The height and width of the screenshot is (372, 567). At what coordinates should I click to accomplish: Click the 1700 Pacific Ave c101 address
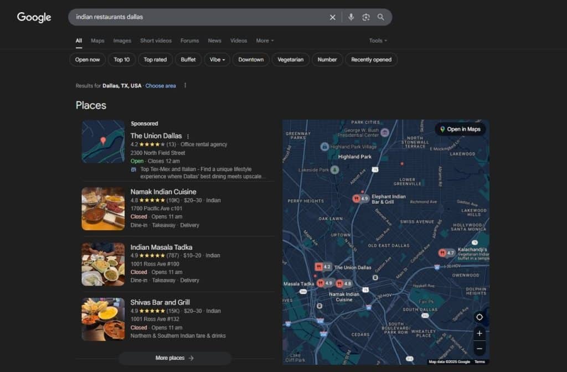coord(156,208)
